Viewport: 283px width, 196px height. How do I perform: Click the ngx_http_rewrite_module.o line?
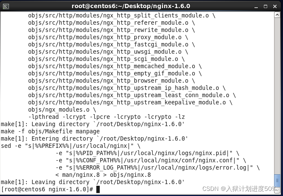click(x=111, y=30)
